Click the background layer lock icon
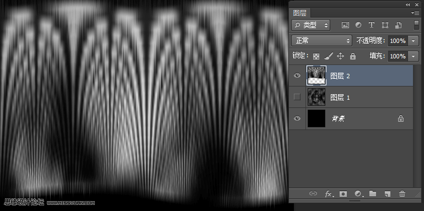This screenshot has width=424, height=211. tap(401, 118)
